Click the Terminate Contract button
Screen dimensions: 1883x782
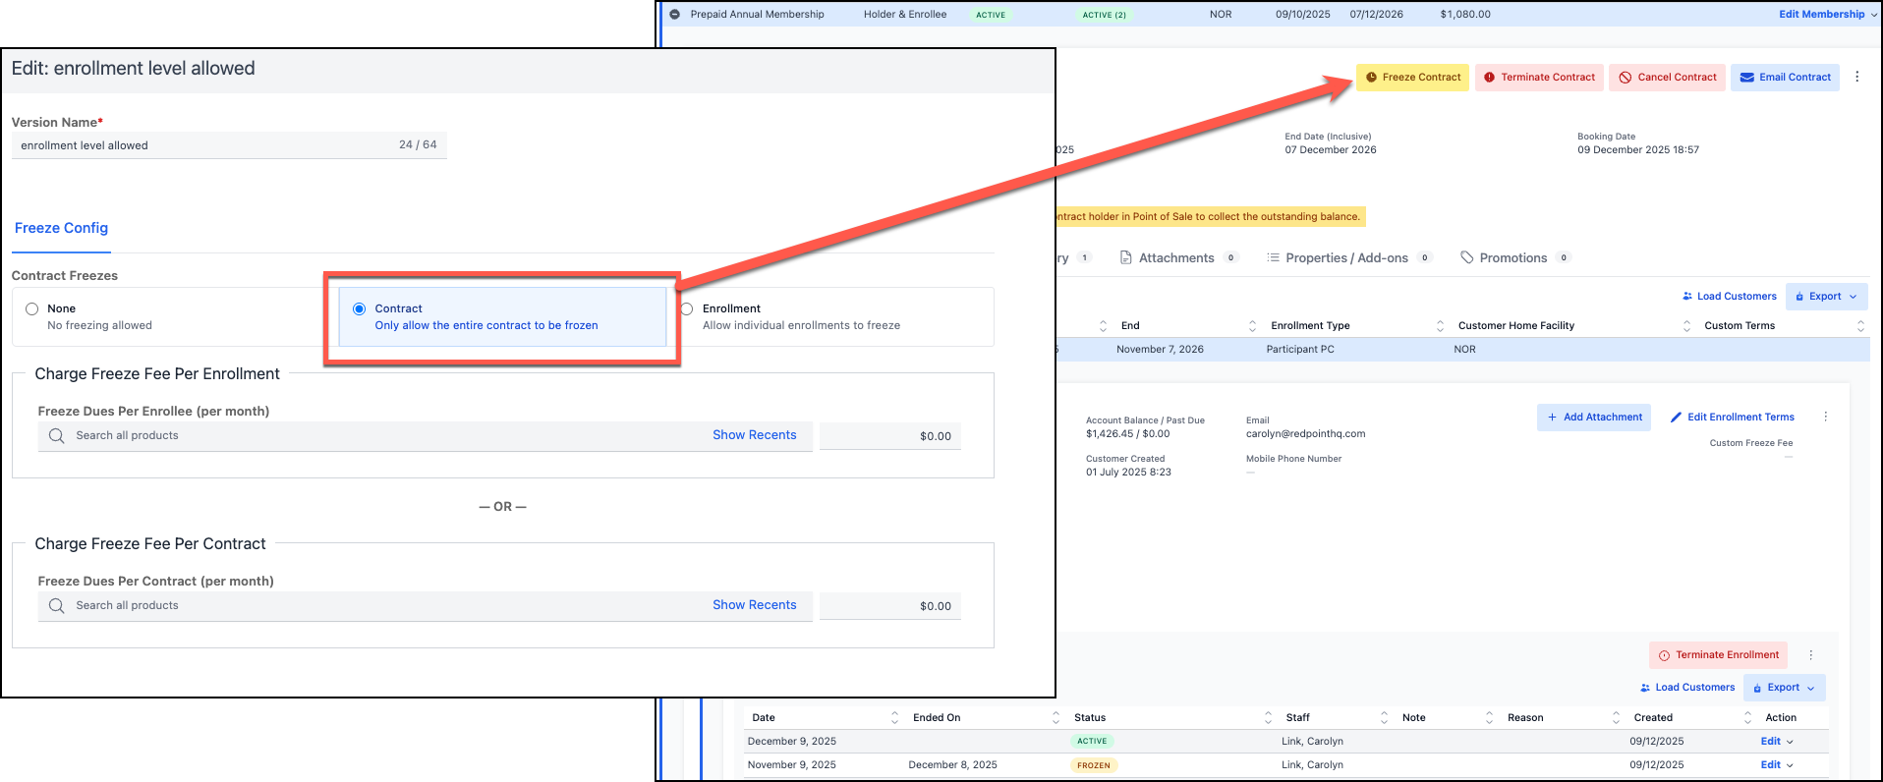[x=1539, y=78]
